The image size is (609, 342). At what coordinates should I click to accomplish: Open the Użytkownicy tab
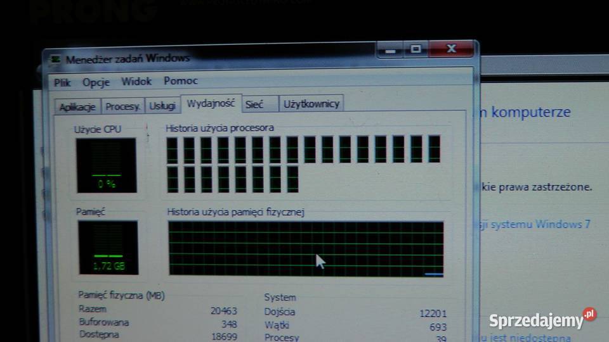pos(311,104)
